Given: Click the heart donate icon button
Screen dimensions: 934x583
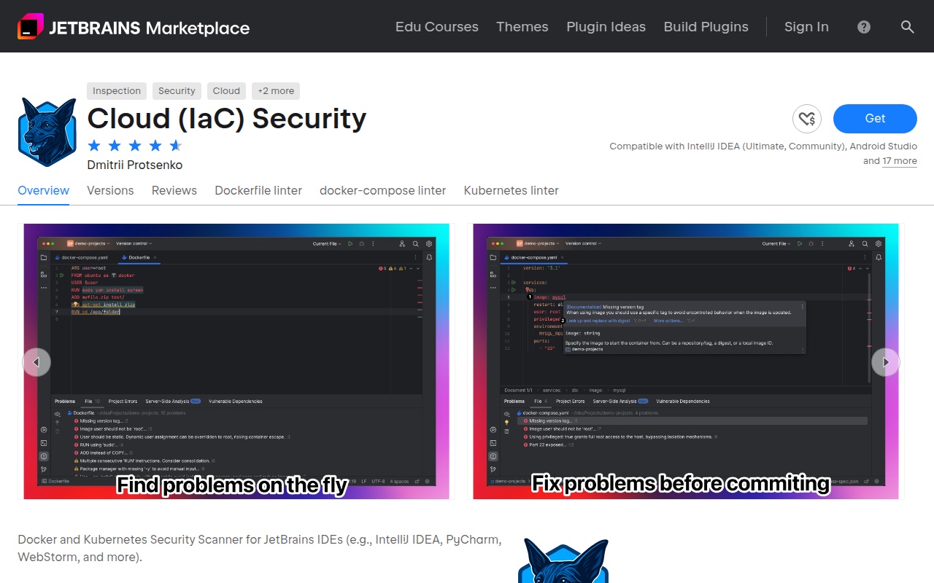Looking at the screenshot, I should coord(806,119).
